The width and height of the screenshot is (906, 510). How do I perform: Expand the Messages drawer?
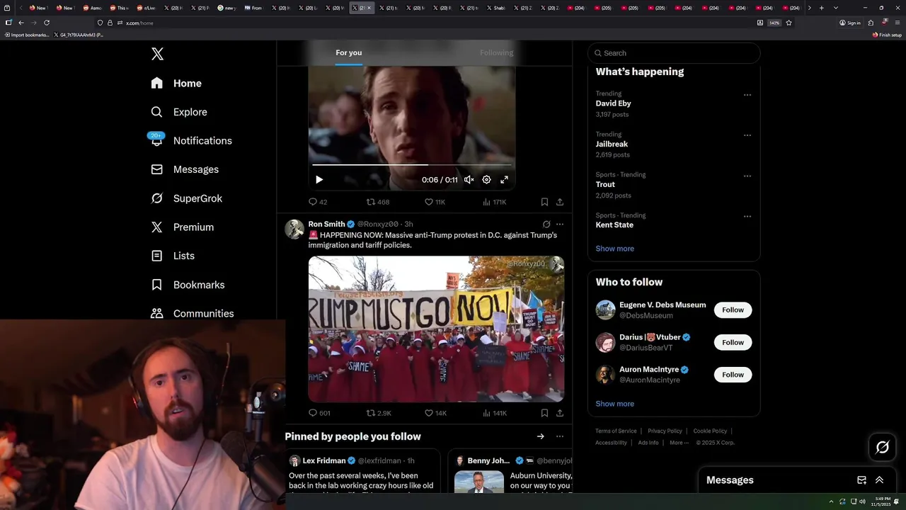879,480
